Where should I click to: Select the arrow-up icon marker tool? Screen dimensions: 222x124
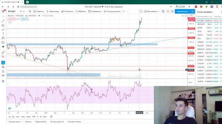point(3,47)
